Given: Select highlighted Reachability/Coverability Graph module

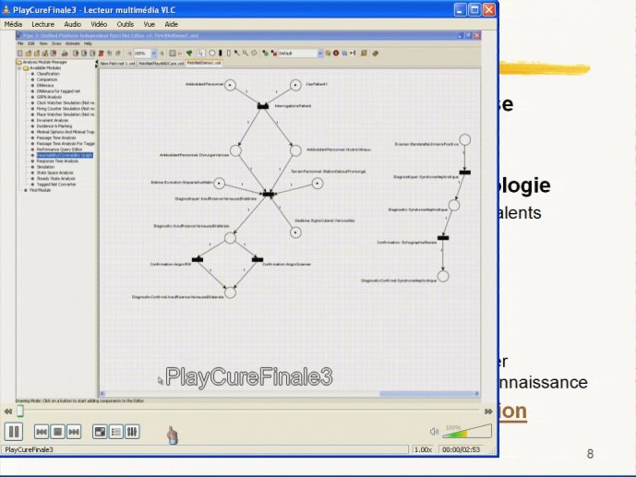Looking at the screenshot, I should point(65,155).
